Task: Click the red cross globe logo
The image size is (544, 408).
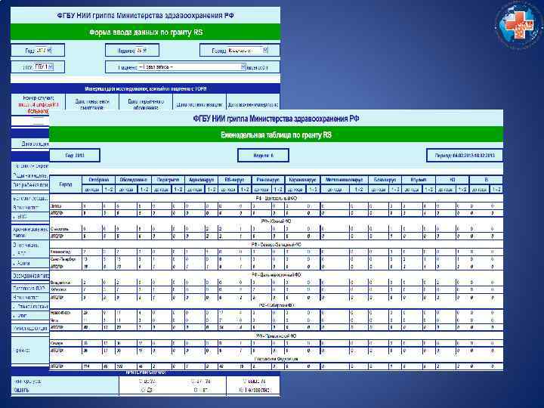Action: tap(518, 26)
